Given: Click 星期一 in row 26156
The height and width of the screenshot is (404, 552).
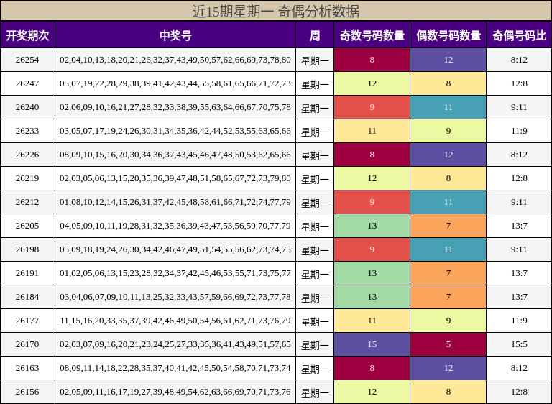Looking at the screenshot, I should tap(315, 392).
